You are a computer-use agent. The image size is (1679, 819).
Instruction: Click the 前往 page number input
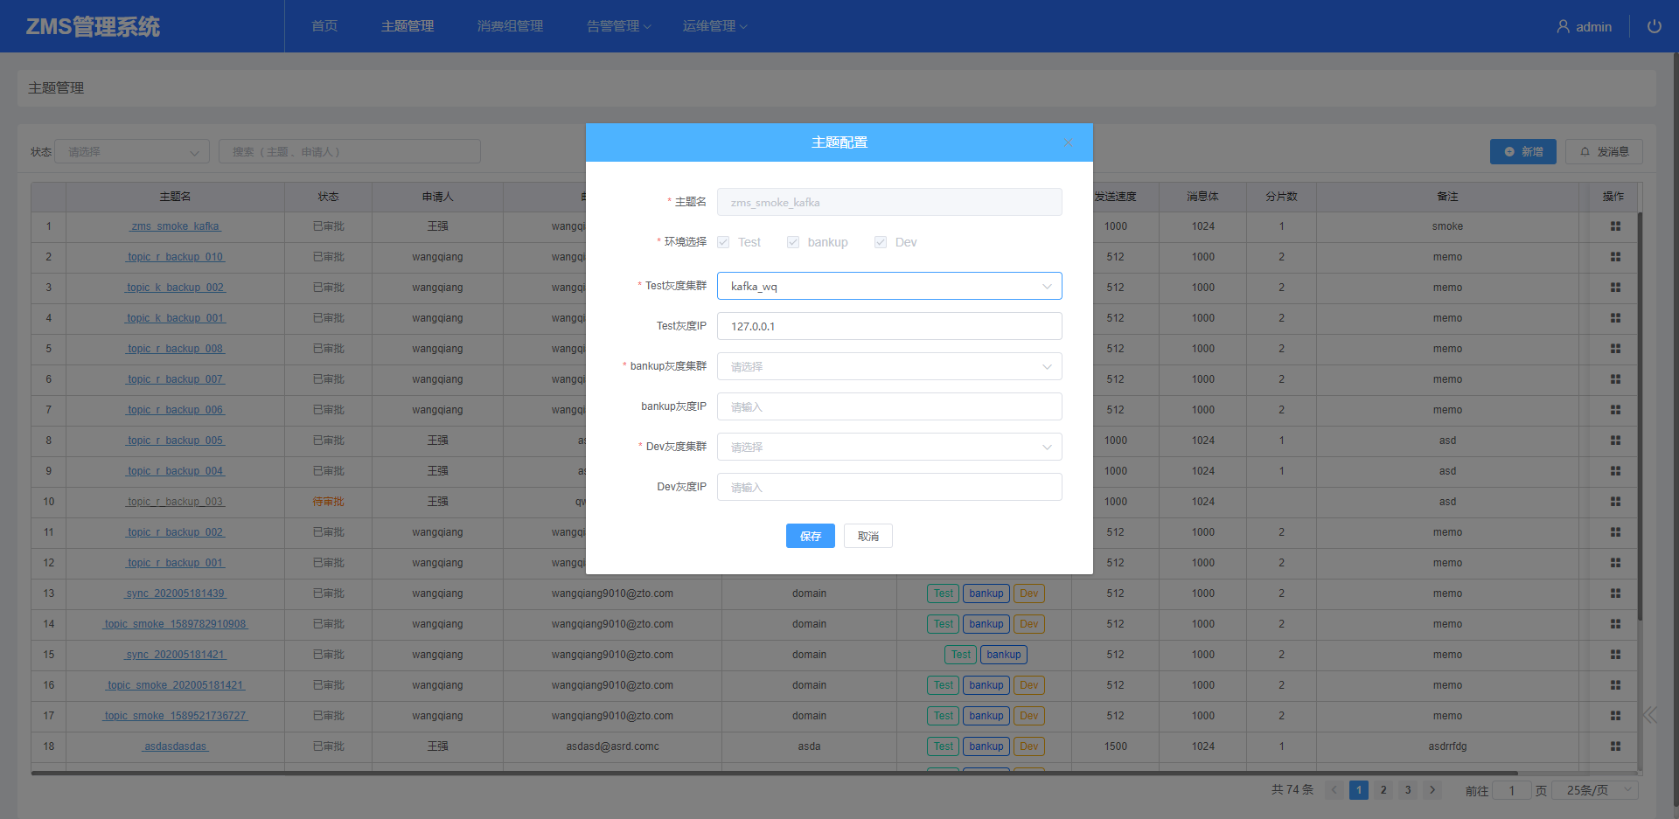pyautogui.click(x=1511, y=790)
